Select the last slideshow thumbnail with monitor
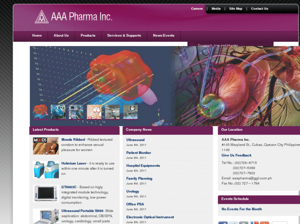The width and height of the screenshot is (300, 224). [x=130, y=112]
